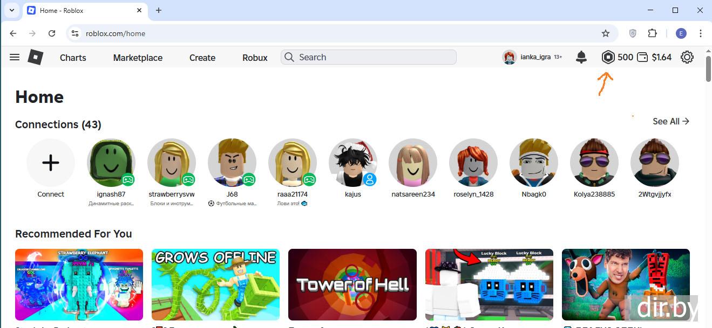Open the Chrome three-dot menu
Screen dimensions: 712x328
(x=701, y=33)
